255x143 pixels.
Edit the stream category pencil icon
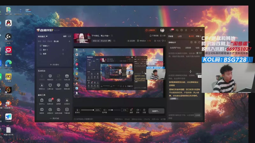(114, 41)
